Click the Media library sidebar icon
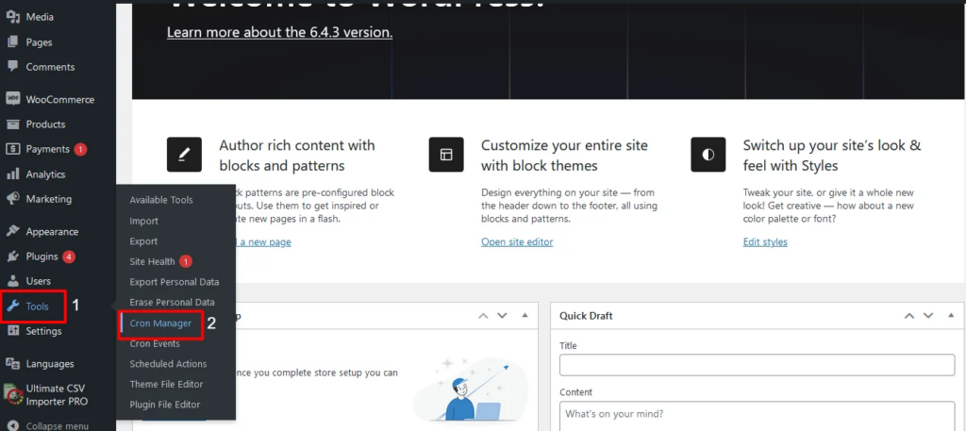Screen dimensions: 966x431 [x=12, y=17]
